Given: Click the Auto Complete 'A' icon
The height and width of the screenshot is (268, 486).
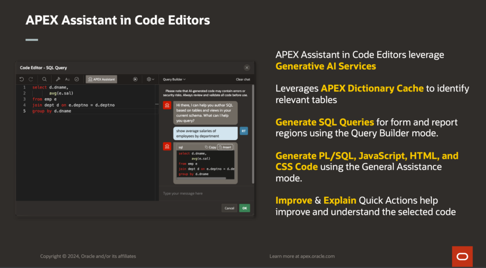Looking at the screenshot, I should click(67, 79).
